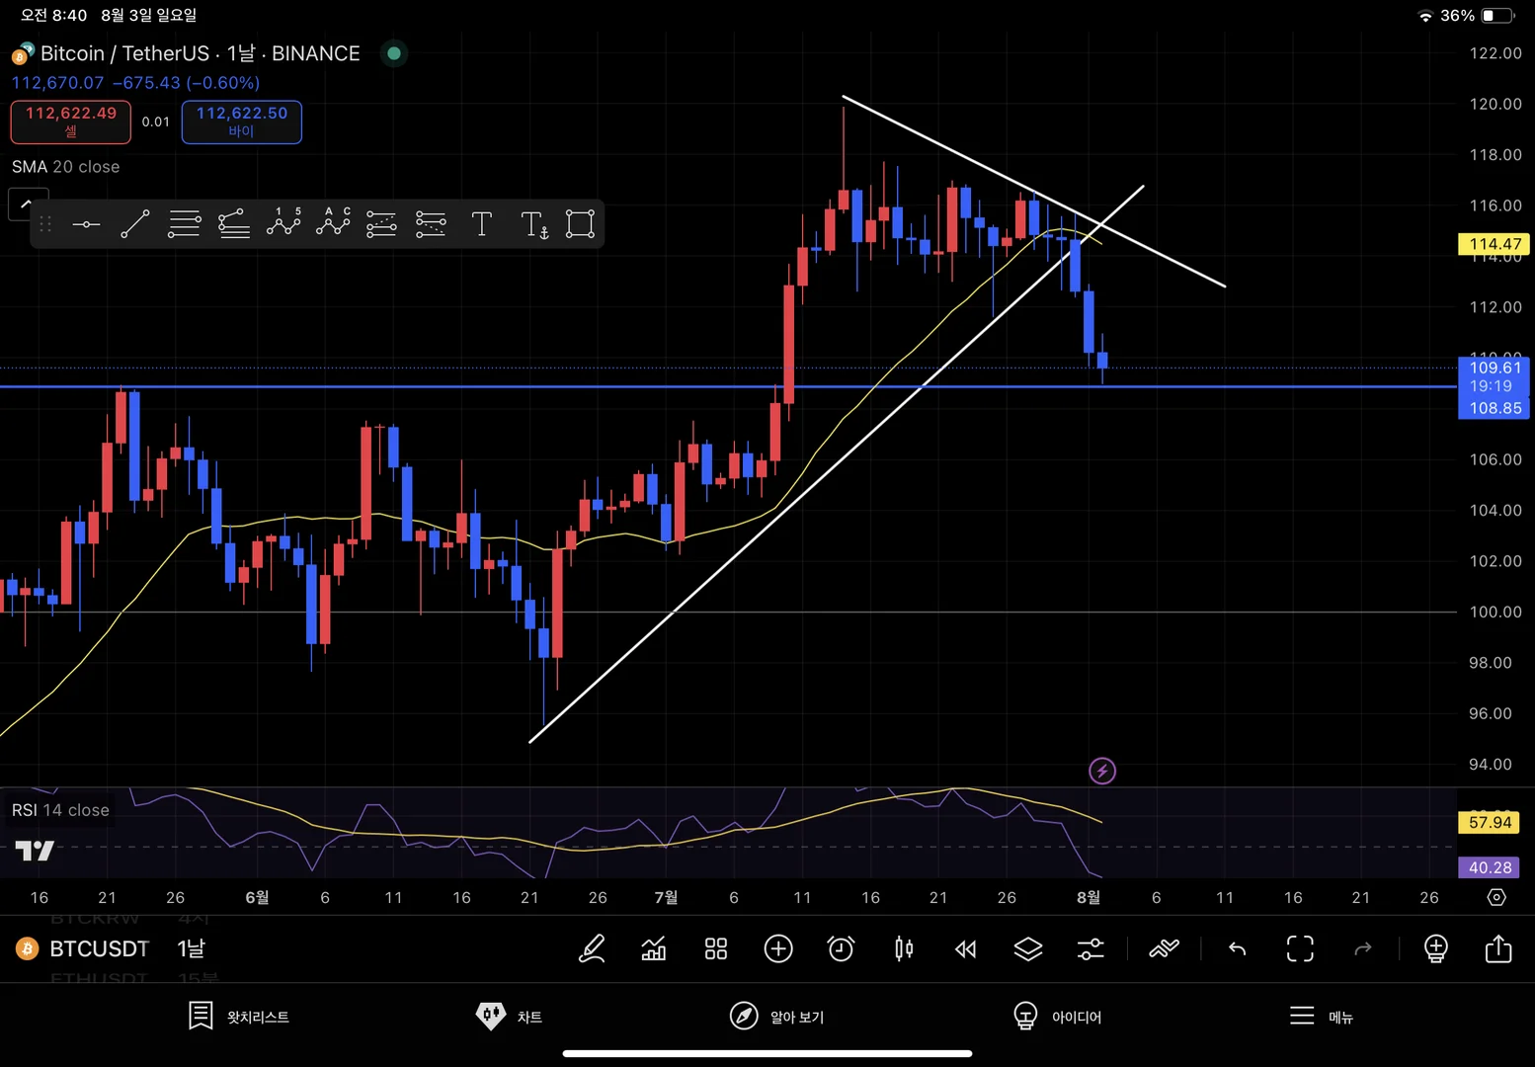Open the layout grid templates icon
Image resolution: width=1535 pixels, height=1067 pixels.
pyautogui.click(x=716, y=949)
